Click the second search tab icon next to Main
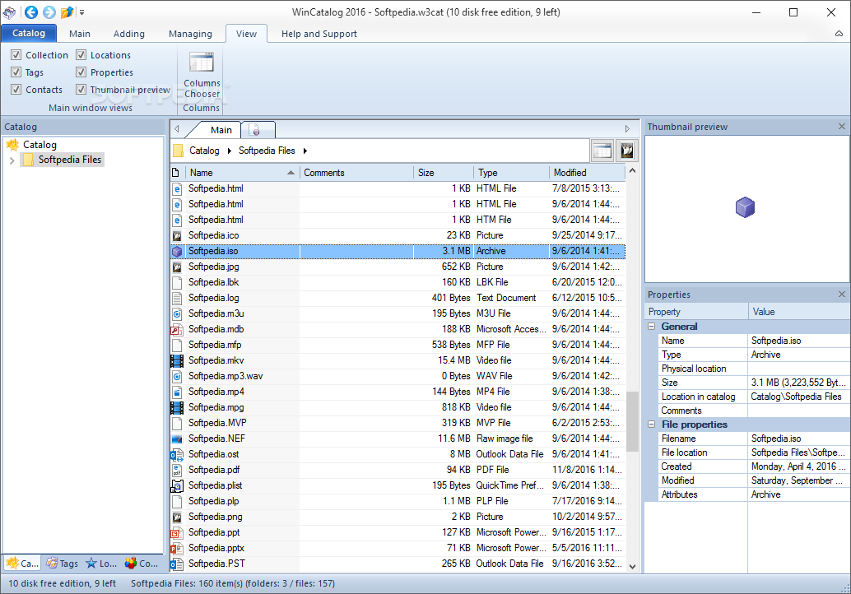The width and height of the screenshot is (851, 594). click(255, 130)
